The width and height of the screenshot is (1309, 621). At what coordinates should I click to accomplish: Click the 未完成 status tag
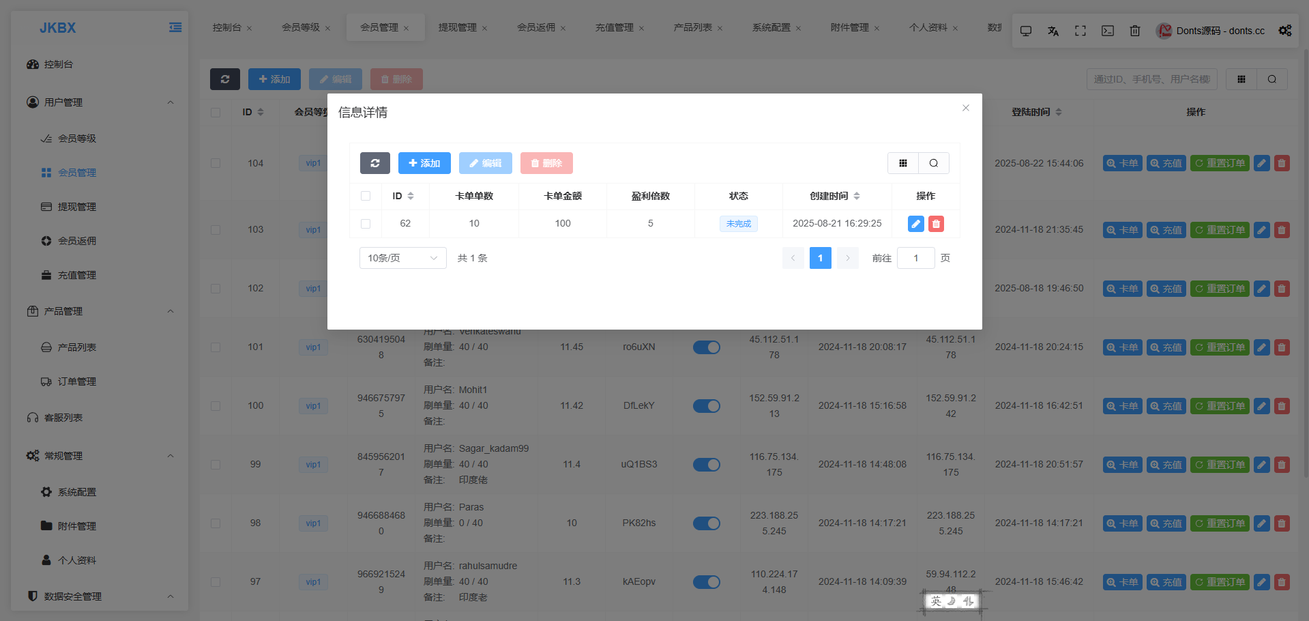tap(738, 224)
